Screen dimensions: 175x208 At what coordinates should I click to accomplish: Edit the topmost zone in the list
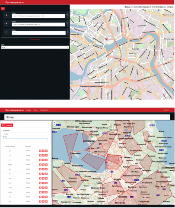point(46,151)
